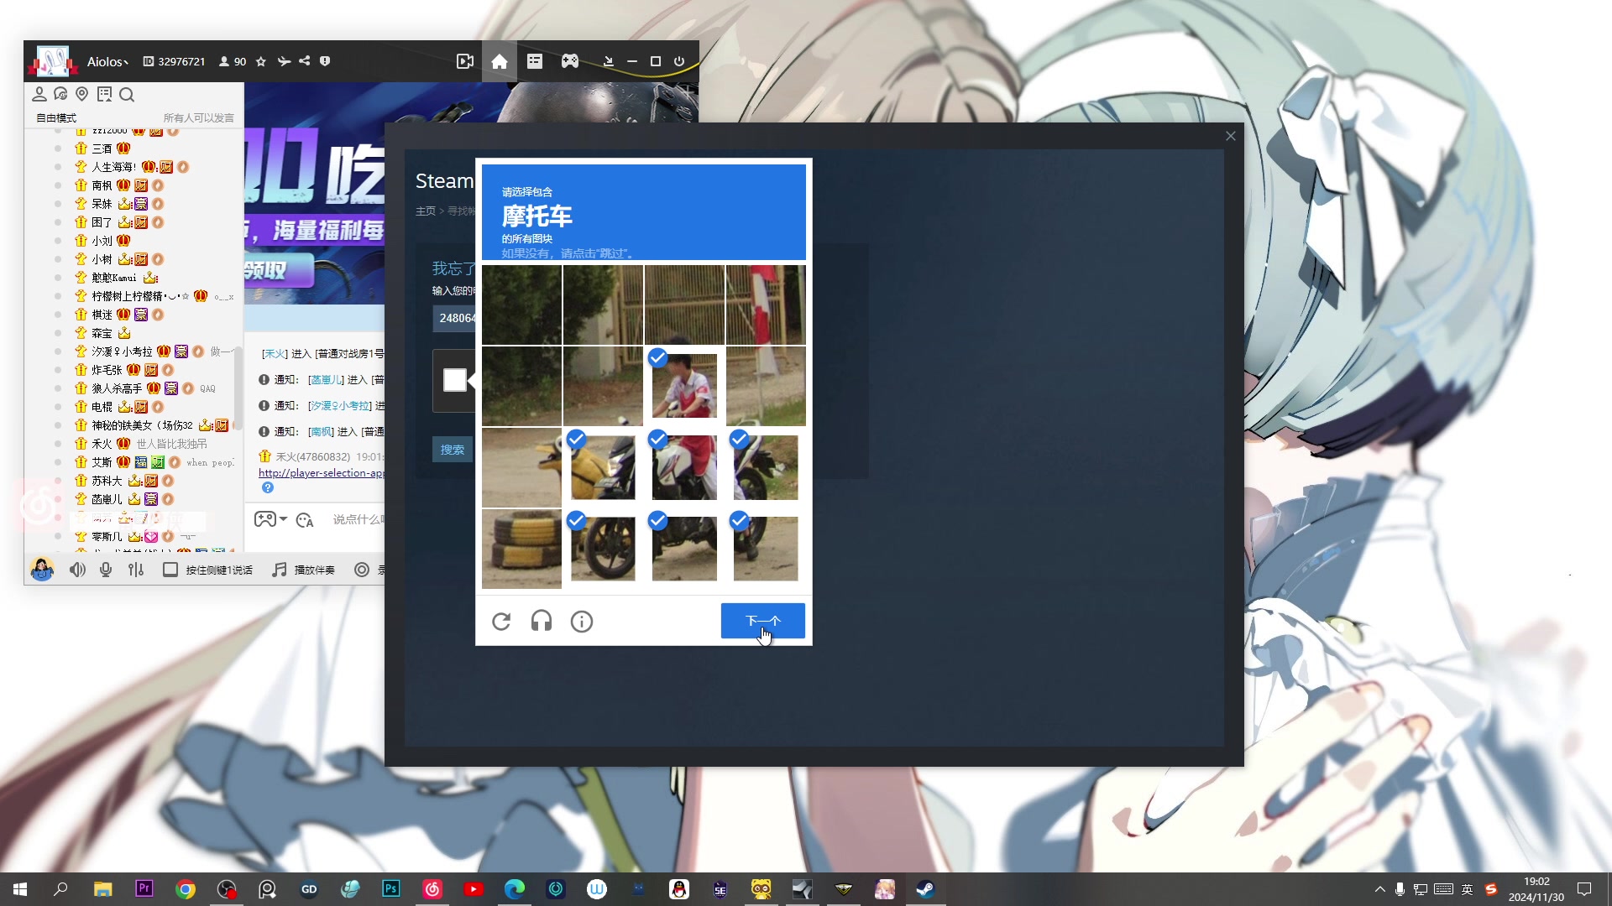Reload the captcha challenge
1612x906 pixels.
pos(501,622)
